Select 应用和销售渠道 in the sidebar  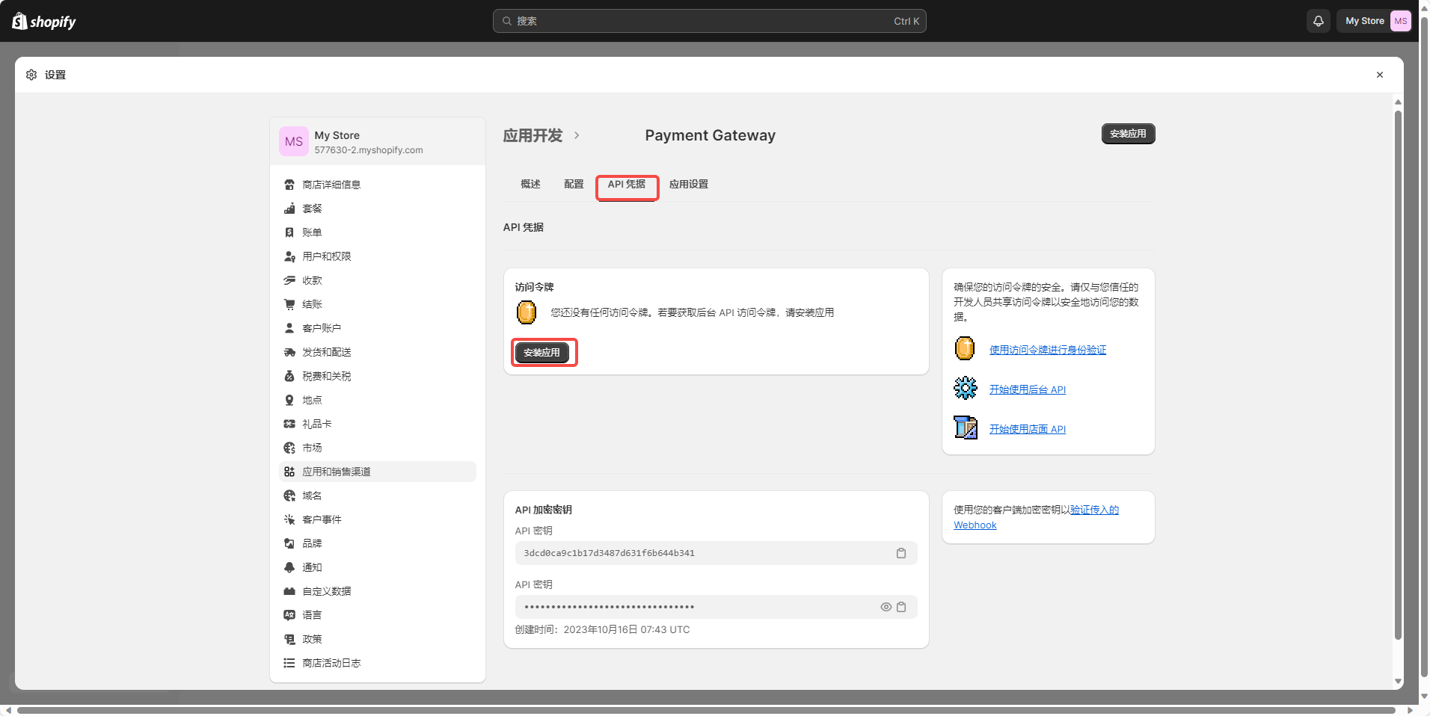pyautogui.click(x=378, y=472)
